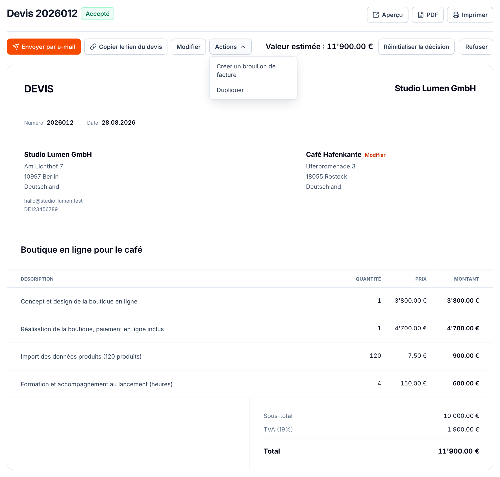Open the Modifier button to edit the quote
The width and height of the screenshot is (500, 477).
[x=188, y=47]
